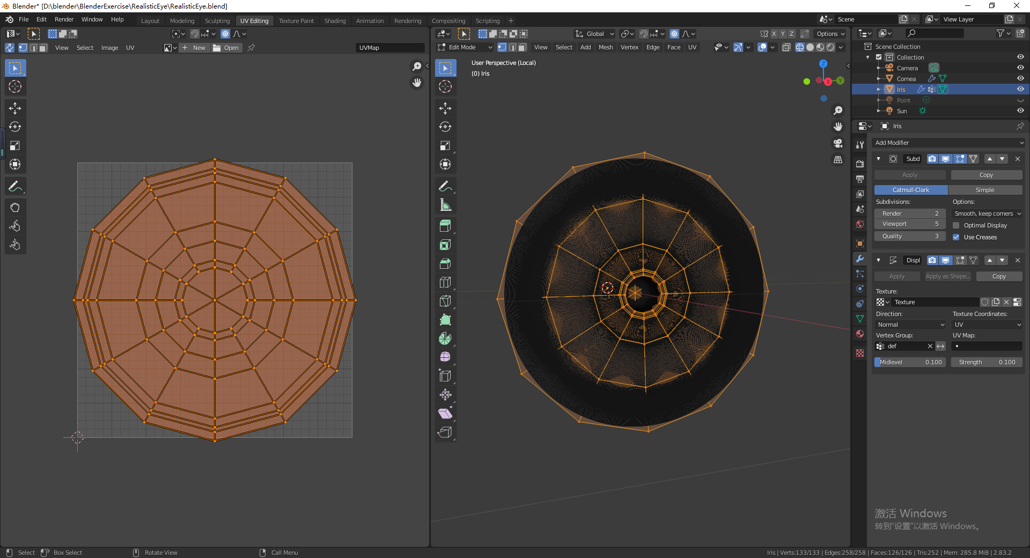
Task: Hide the Cornea object in outliner
Action: [1020, 78]
